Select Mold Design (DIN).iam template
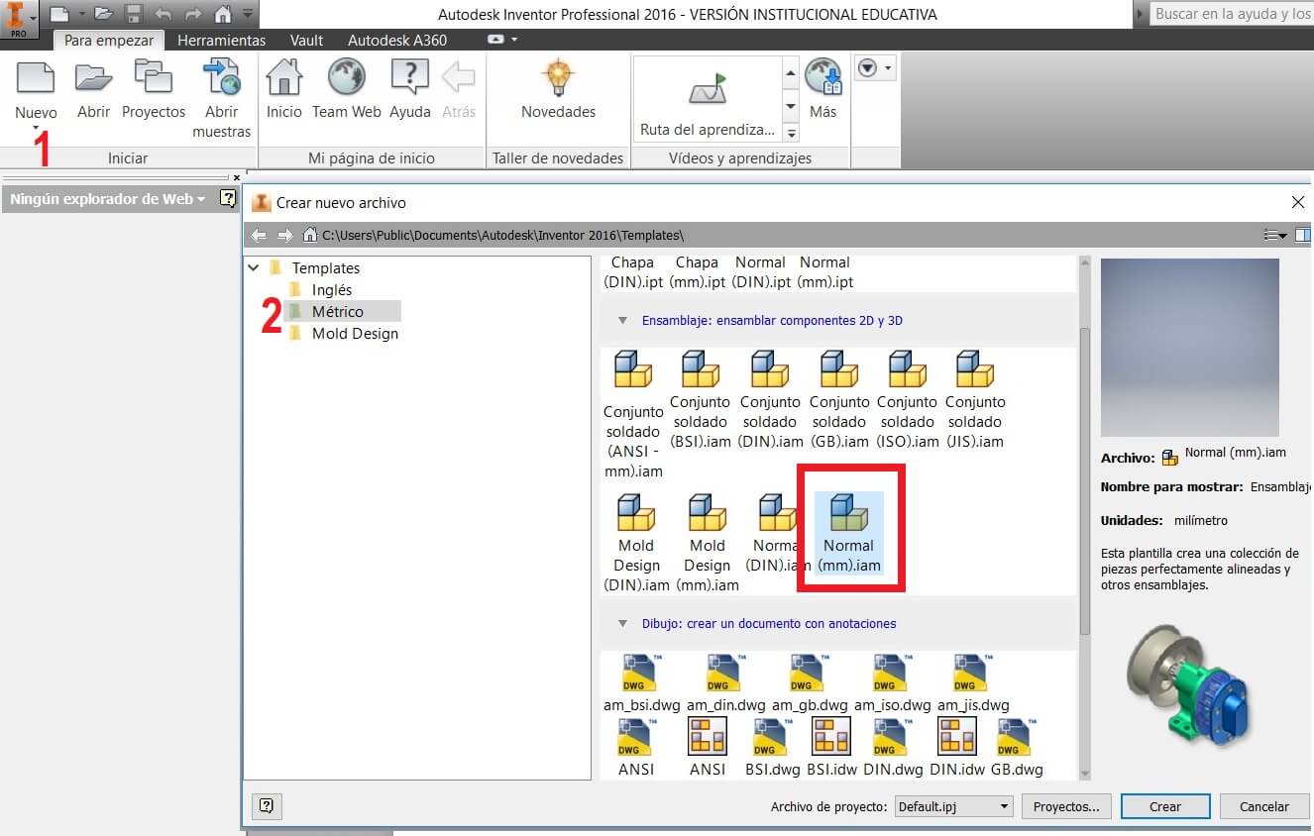 [636, 544]
